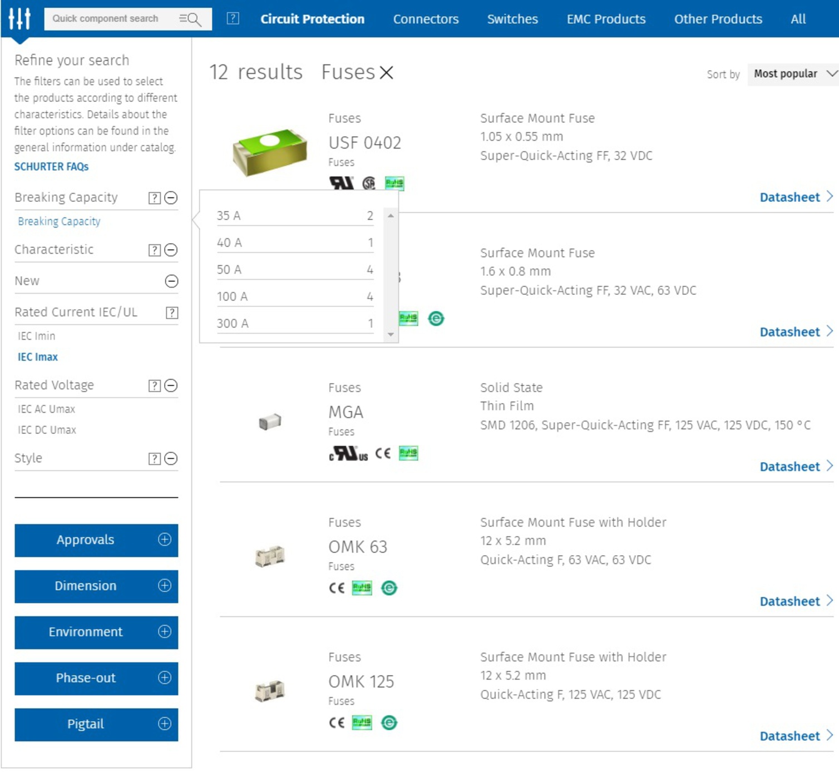
Task: Open help for Breaking Capacity filter
Action: 155,198
